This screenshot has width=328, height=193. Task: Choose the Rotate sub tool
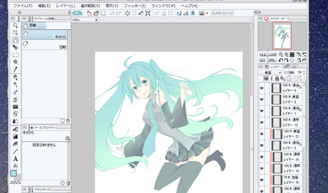(x=44, y=45)
